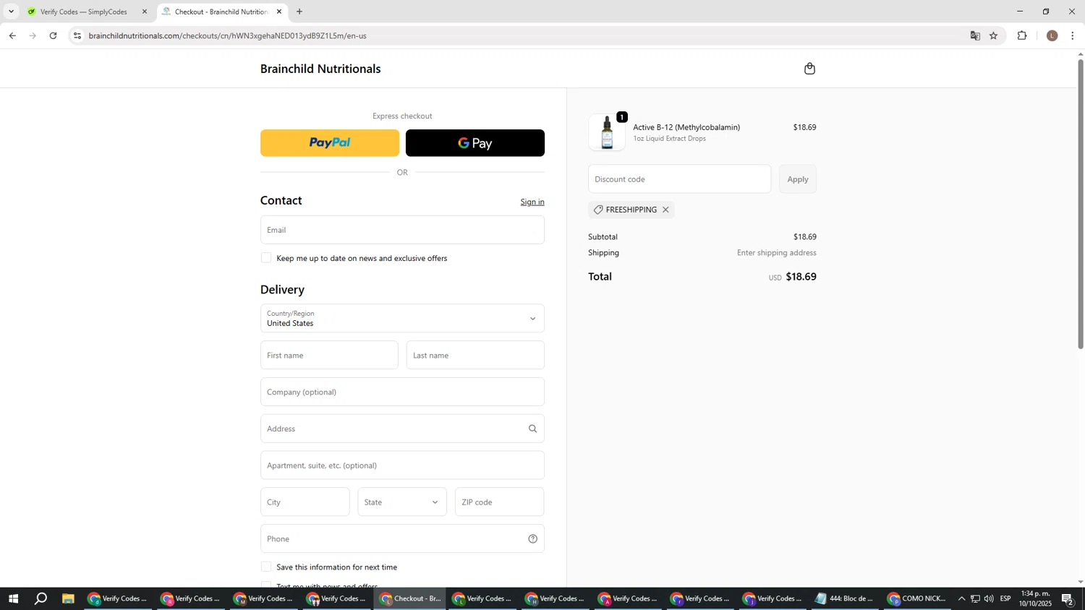
Task: Click the phone field help icon
Action: [x=532, y=538]
